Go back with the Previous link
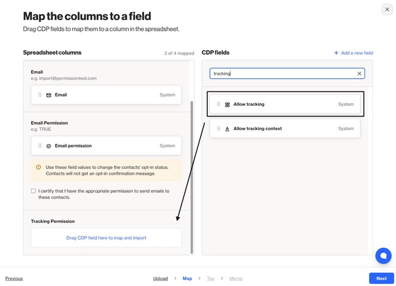Image resolution: width=396 pixels, height=286 pixels. pyautogui.click(x=14, y=278)
